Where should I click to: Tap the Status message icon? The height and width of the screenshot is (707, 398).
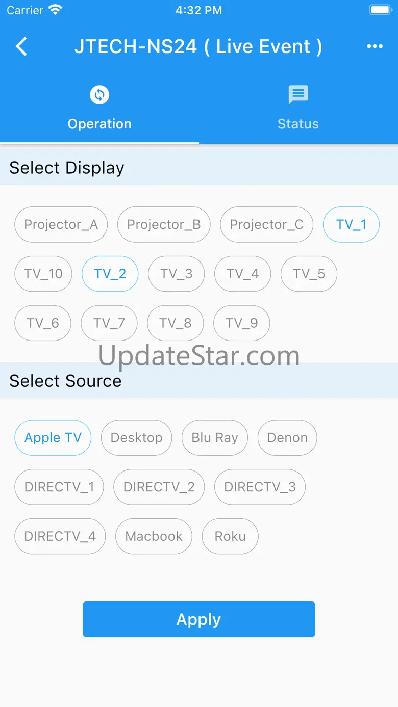pos(298,95)
